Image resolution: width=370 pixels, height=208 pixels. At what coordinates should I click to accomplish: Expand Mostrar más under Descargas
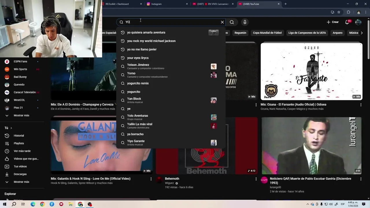coord(22,182)
